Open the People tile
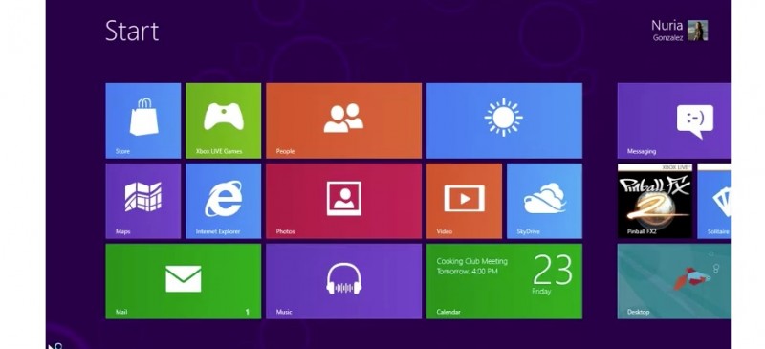This screenshot has width=765, height=349. (x=343, y=120)
